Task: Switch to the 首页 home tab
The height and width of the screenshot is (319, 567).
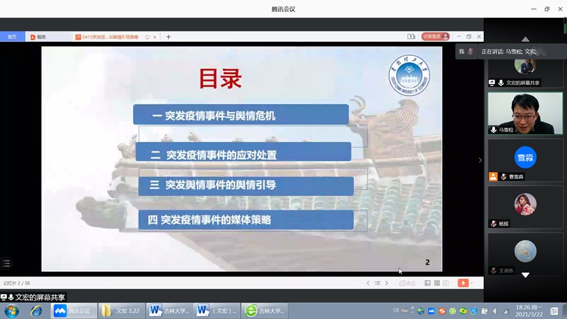Action: click(x=12, y=37)
